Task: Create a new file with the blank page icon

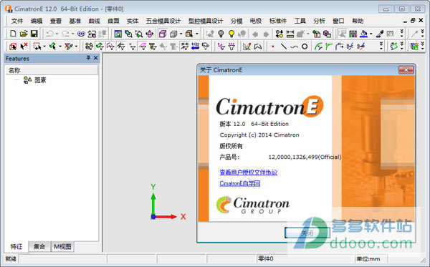Action: click(13, 34)
